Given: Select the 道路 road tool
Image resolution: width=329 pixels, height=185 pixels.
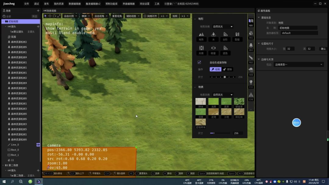Looking at the screenshot, I should tap(225, 50).
